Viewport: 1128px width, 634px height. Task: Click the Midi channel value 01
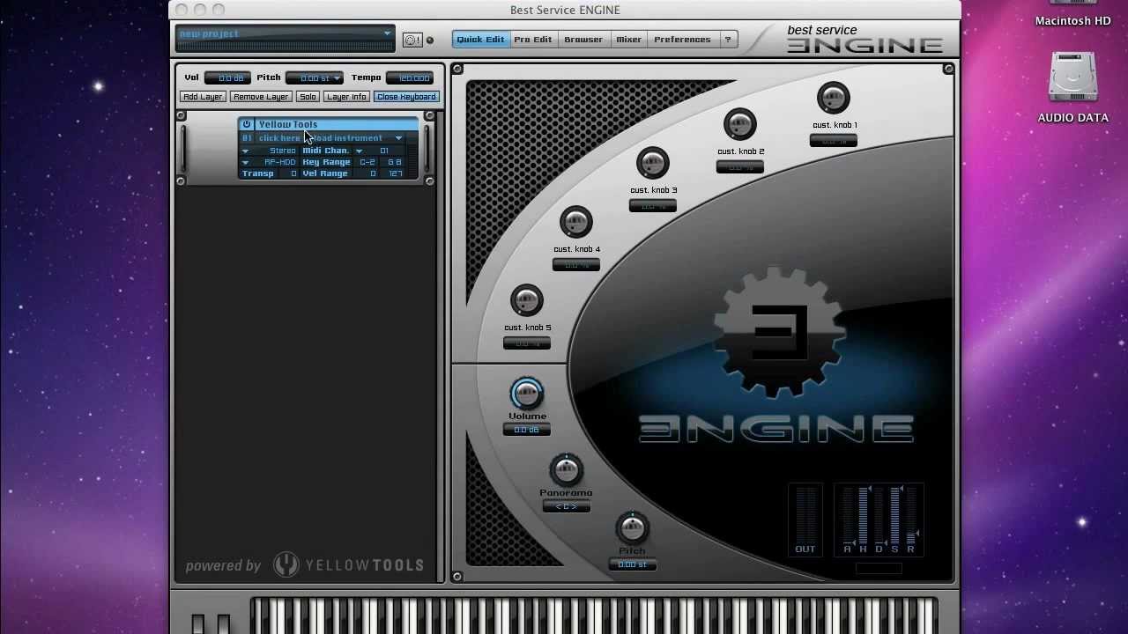click(x=384, y=151)
